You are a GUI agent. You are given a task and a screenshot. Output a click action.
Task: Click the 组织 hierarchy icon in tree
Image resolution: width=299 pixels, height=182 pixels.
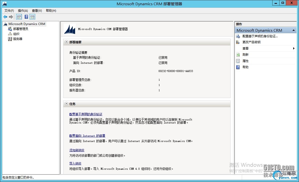(10, 34)
